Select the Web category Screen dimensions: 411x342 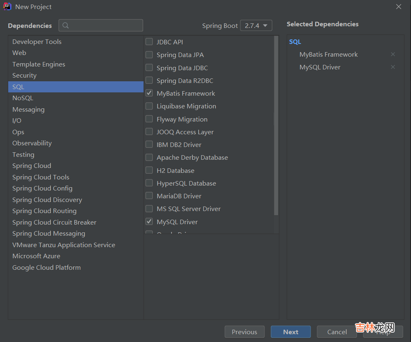coord(19,53)
